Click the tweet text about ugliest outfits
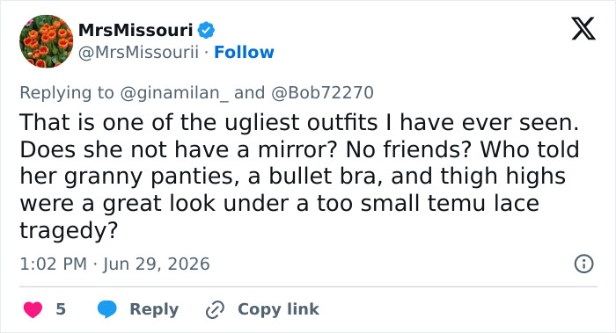 (x=299, y=176)
